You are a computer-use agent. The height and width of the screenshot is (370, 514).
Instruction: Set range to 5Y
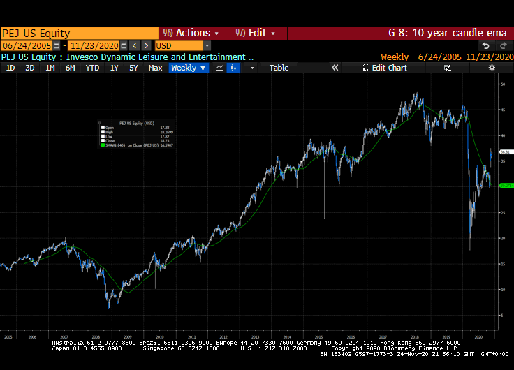[133, 68]
